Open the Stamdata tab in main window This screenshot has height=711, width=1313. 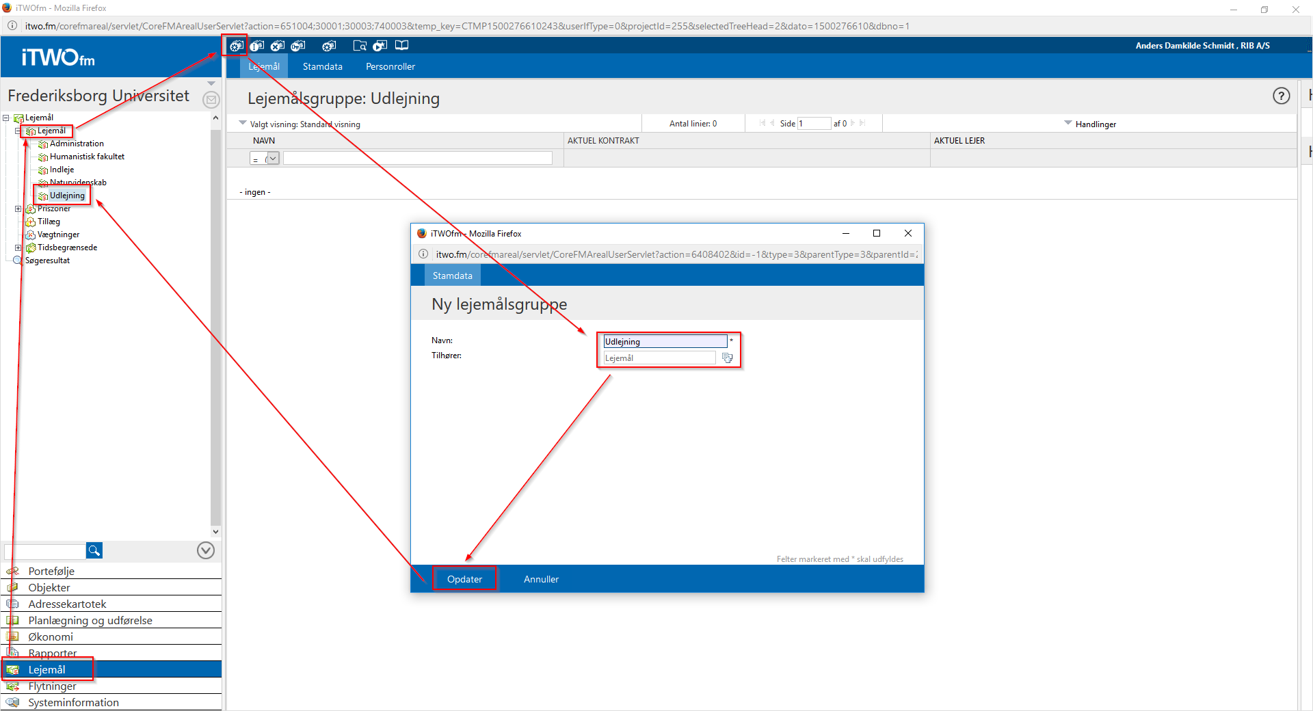pyautogui.click(x=322, y=66)
